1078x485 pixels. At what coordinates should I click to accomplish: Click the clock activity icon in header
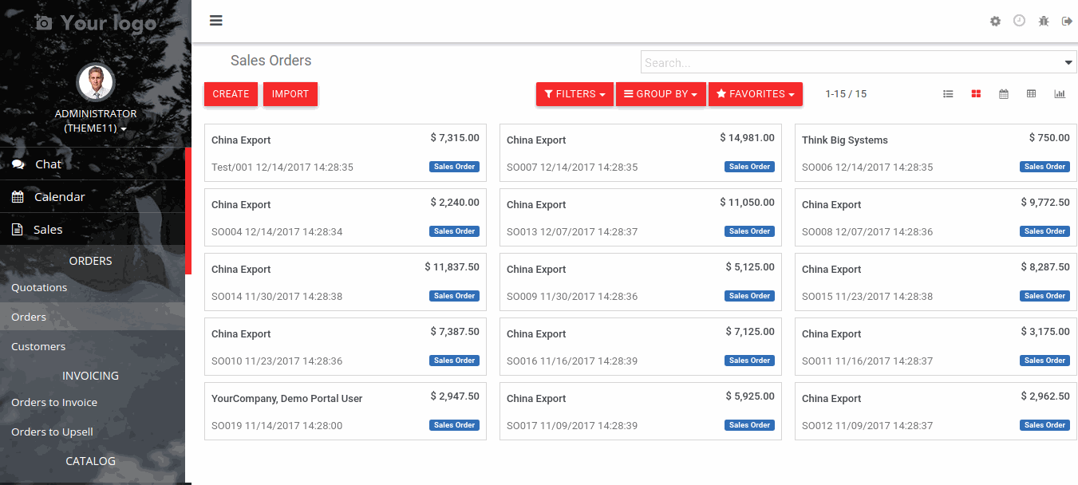[1019, 21]
